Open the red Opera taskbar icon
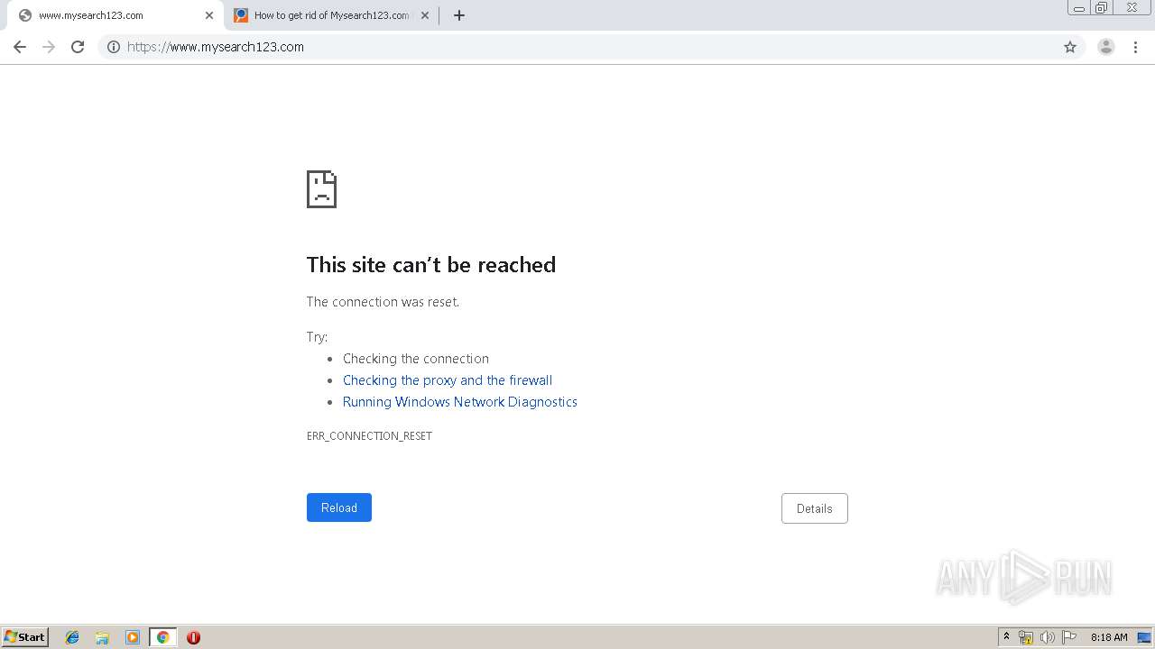 tap(193, 637)
